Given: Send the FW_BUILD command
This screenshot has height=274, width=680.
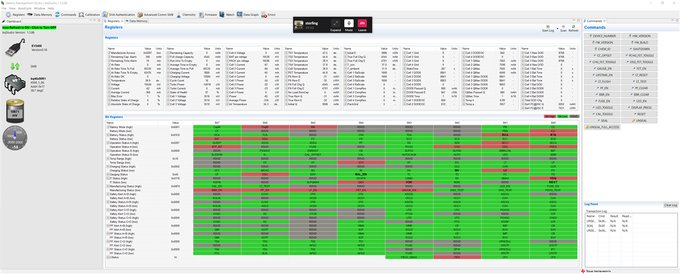Looking at the screenshot, I should [640, 42].
